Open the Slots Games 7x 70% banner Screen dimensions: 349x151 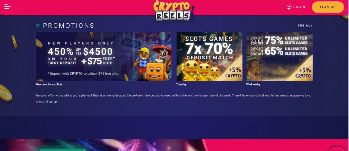(210, 57)
